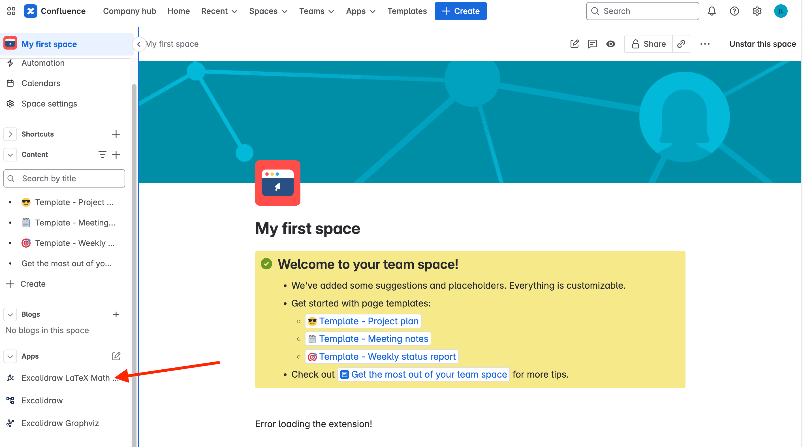Click the My first space breadcrumb
The image size is (803, 447).
(172, 44)
